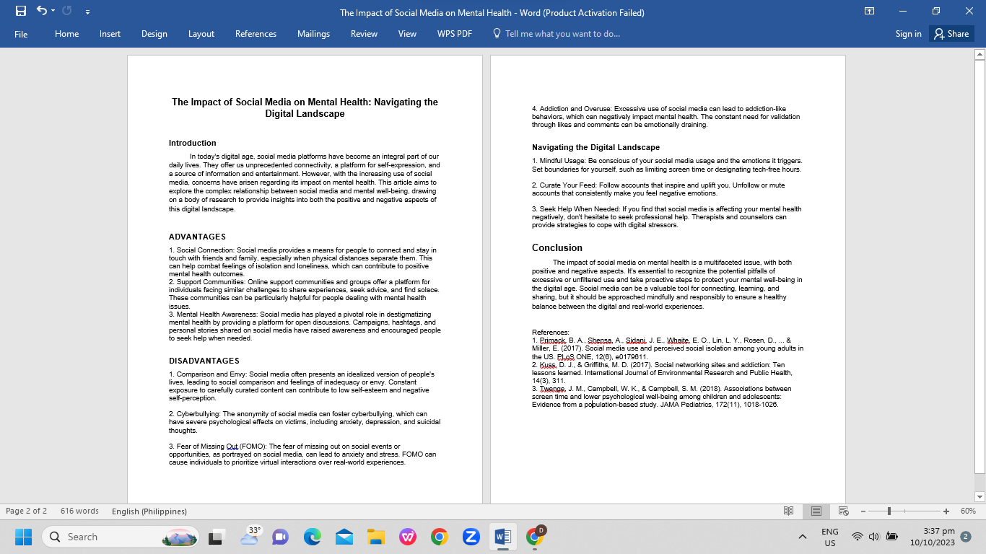This screenshot has width=986, height=554.
Task: Click the Navigating the Digital Landscape subheading
Action: pos(595,147)
